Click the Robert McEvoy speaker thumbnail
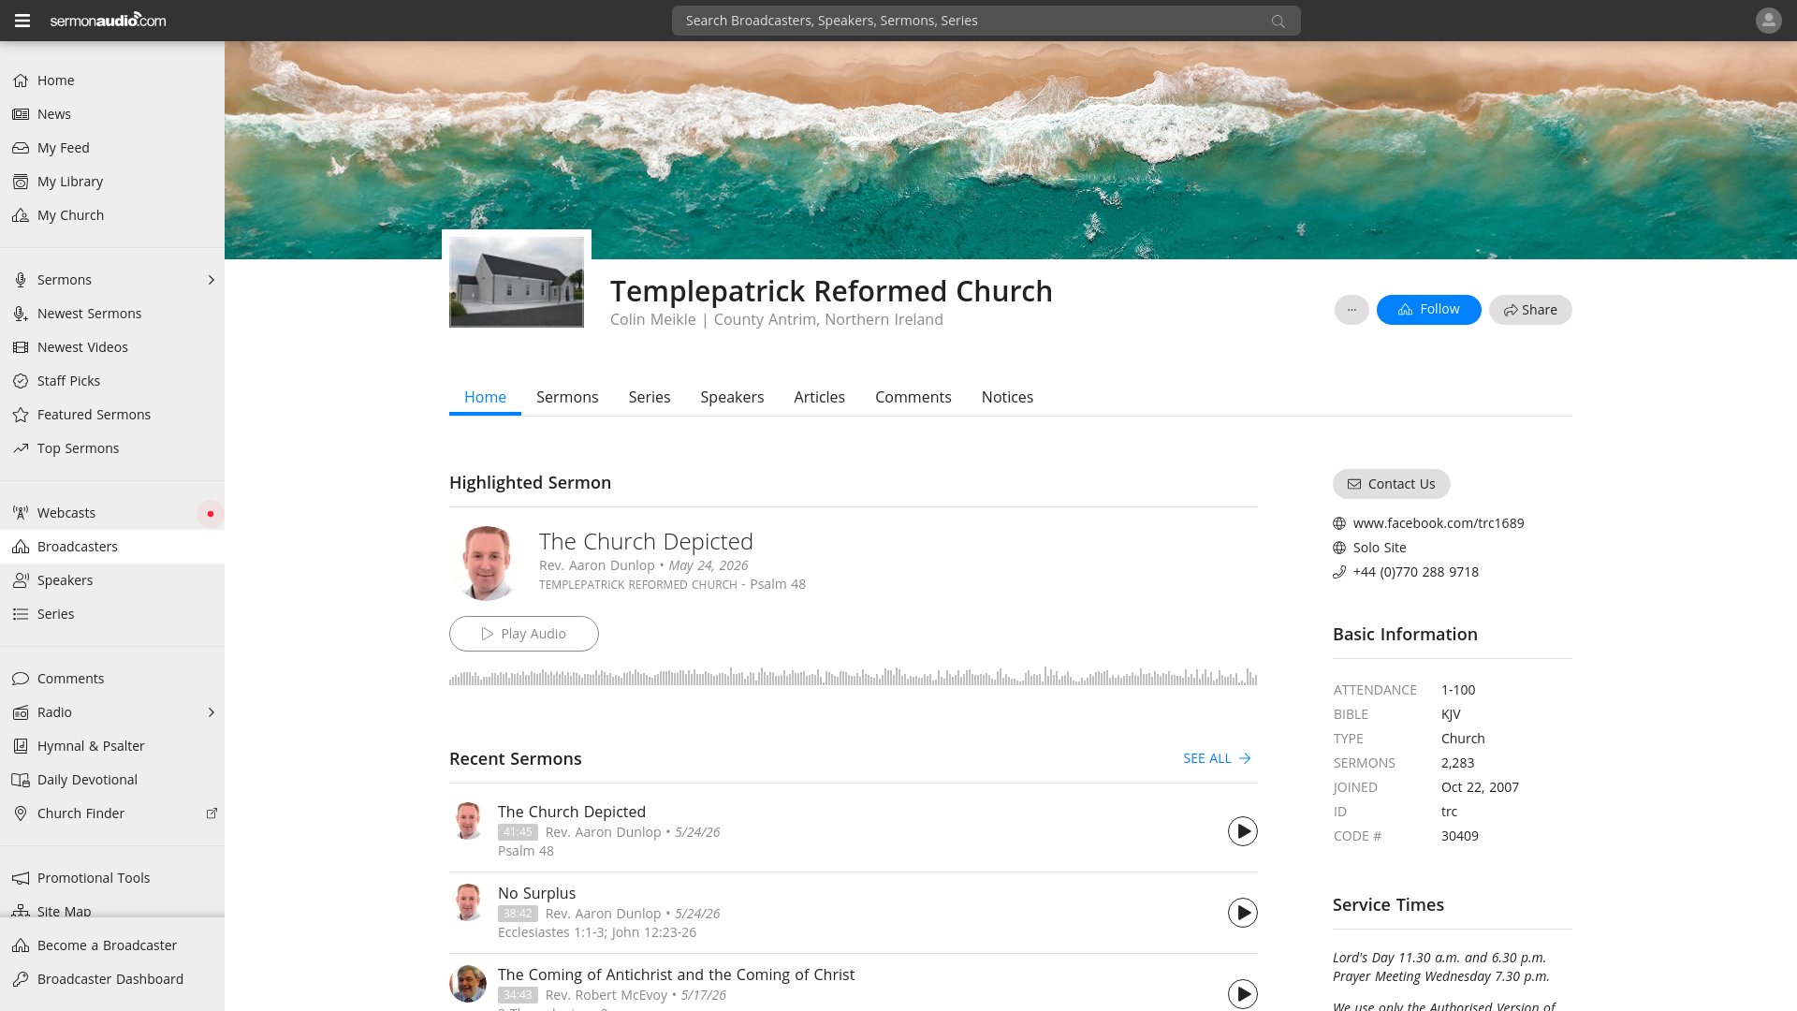Image resolution: width=1797 pixels, height=1011 pixels. click(x=468, y=984)
